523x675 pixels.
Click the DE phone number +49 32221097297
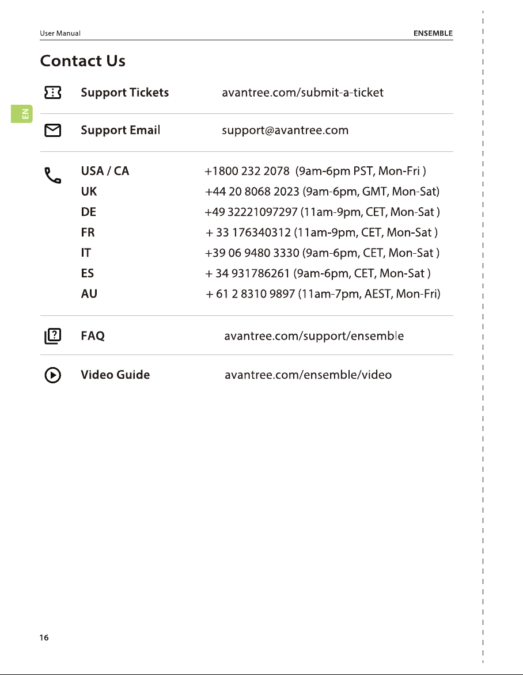(251, 212)
